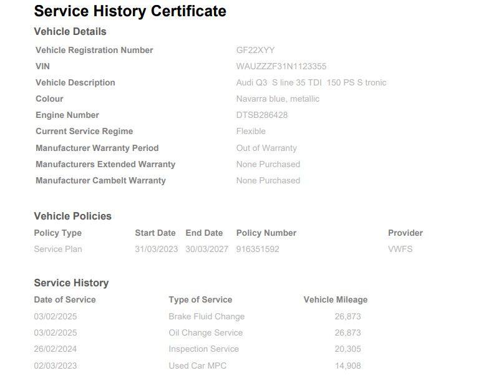Click the registration number GF22XYY
This screenshot has width=486, height=378.
[x=255, y=50]
